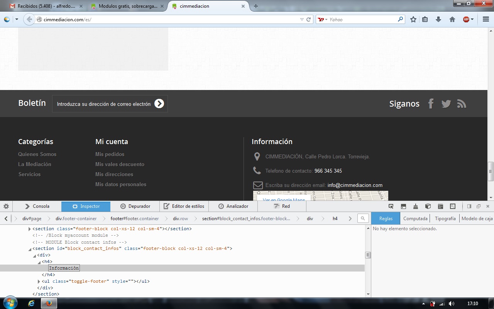Open the Adblock Plus dropdown arrow
The image size is (494, 309).
[472, 19]
